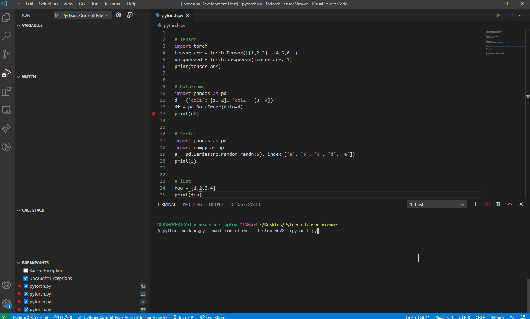530x319 pixels.
Task: Open the Go menu
Action: tap(82, 4)
